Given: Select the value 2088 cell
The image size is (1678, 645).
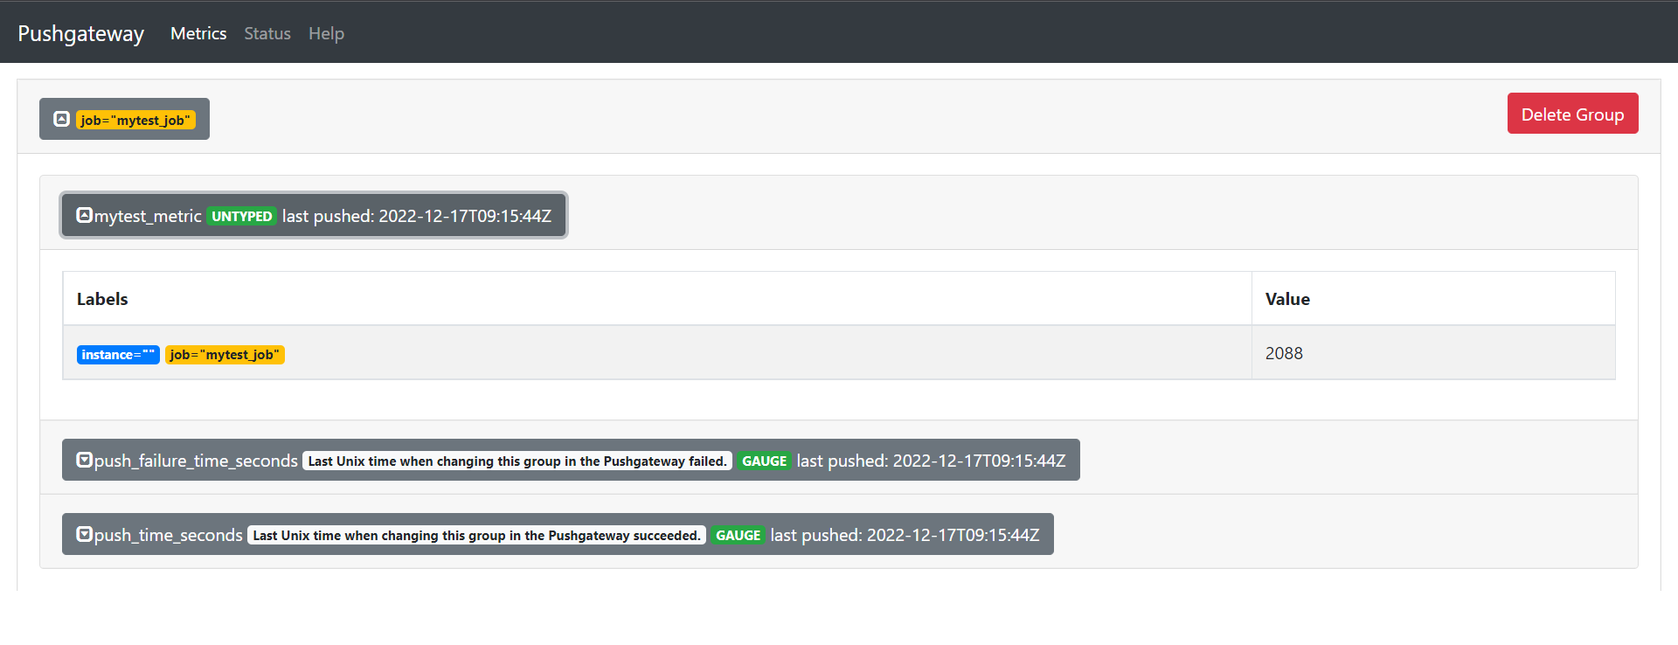Looking at the screenshot, I should [x=1433, y=353].
